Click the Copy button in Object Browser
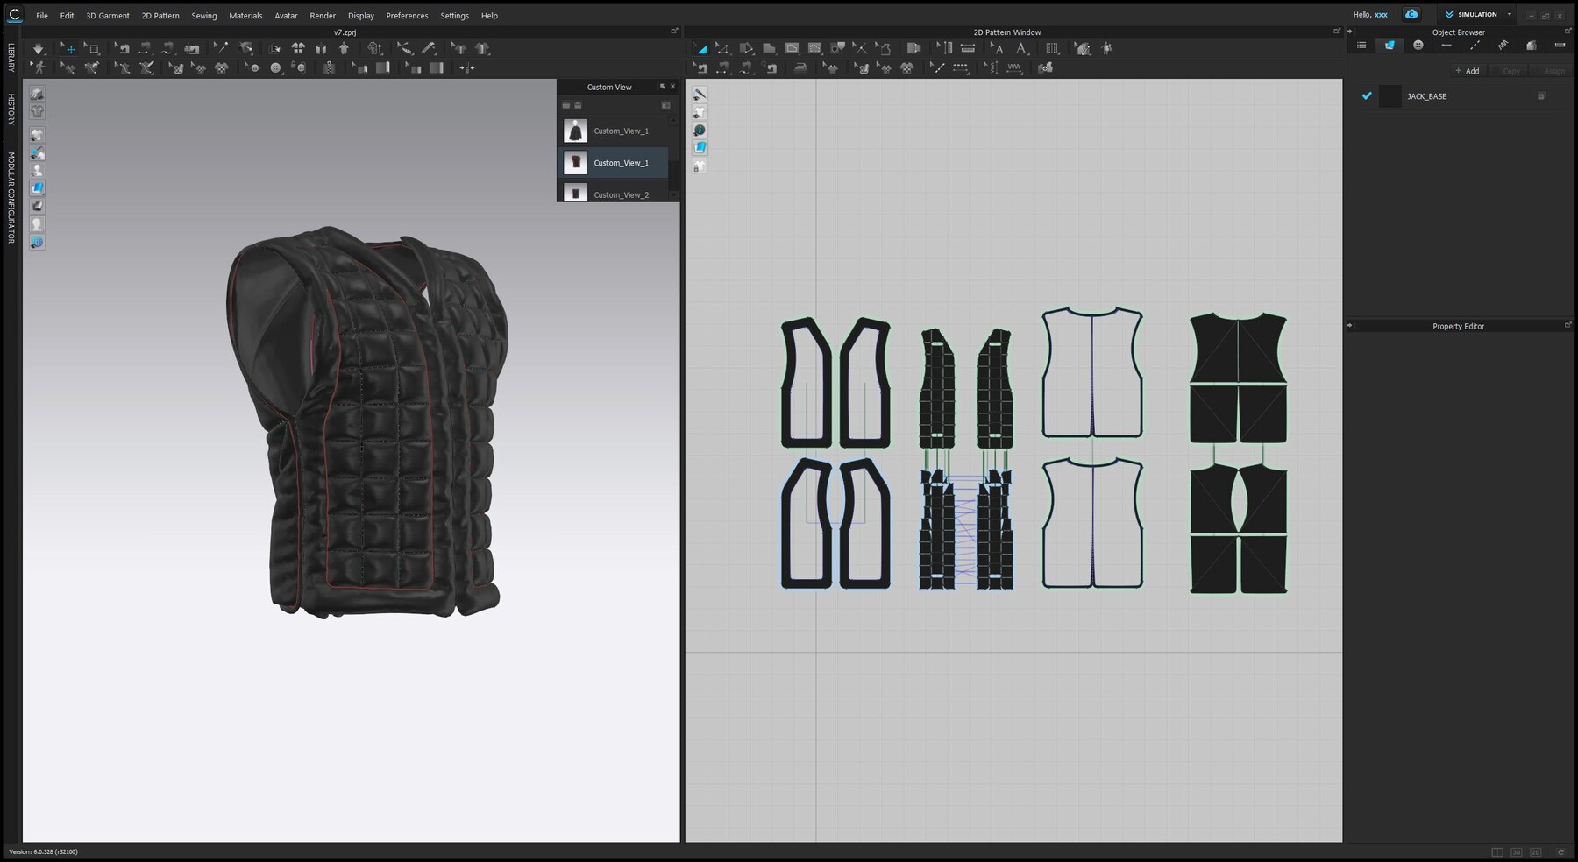 point(1510,71)
